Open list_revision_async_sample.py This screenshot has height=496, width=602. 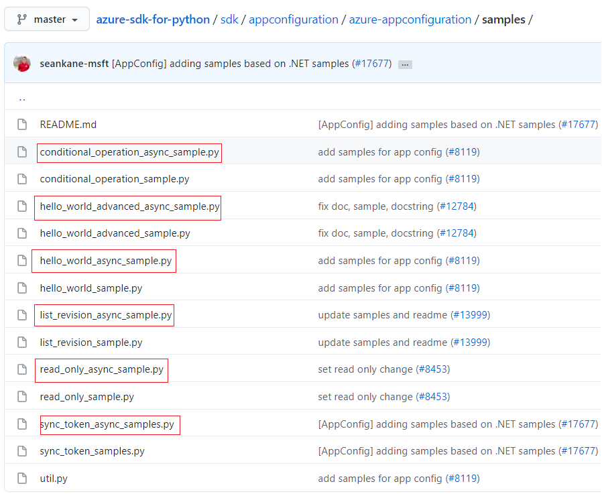[105, 315]
